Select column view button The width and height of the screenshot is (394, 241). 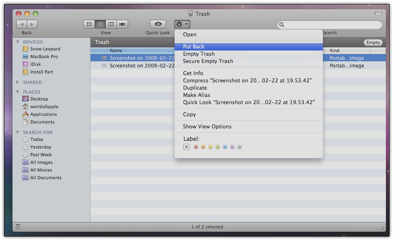pyautogui.click(x=111, y=24)
